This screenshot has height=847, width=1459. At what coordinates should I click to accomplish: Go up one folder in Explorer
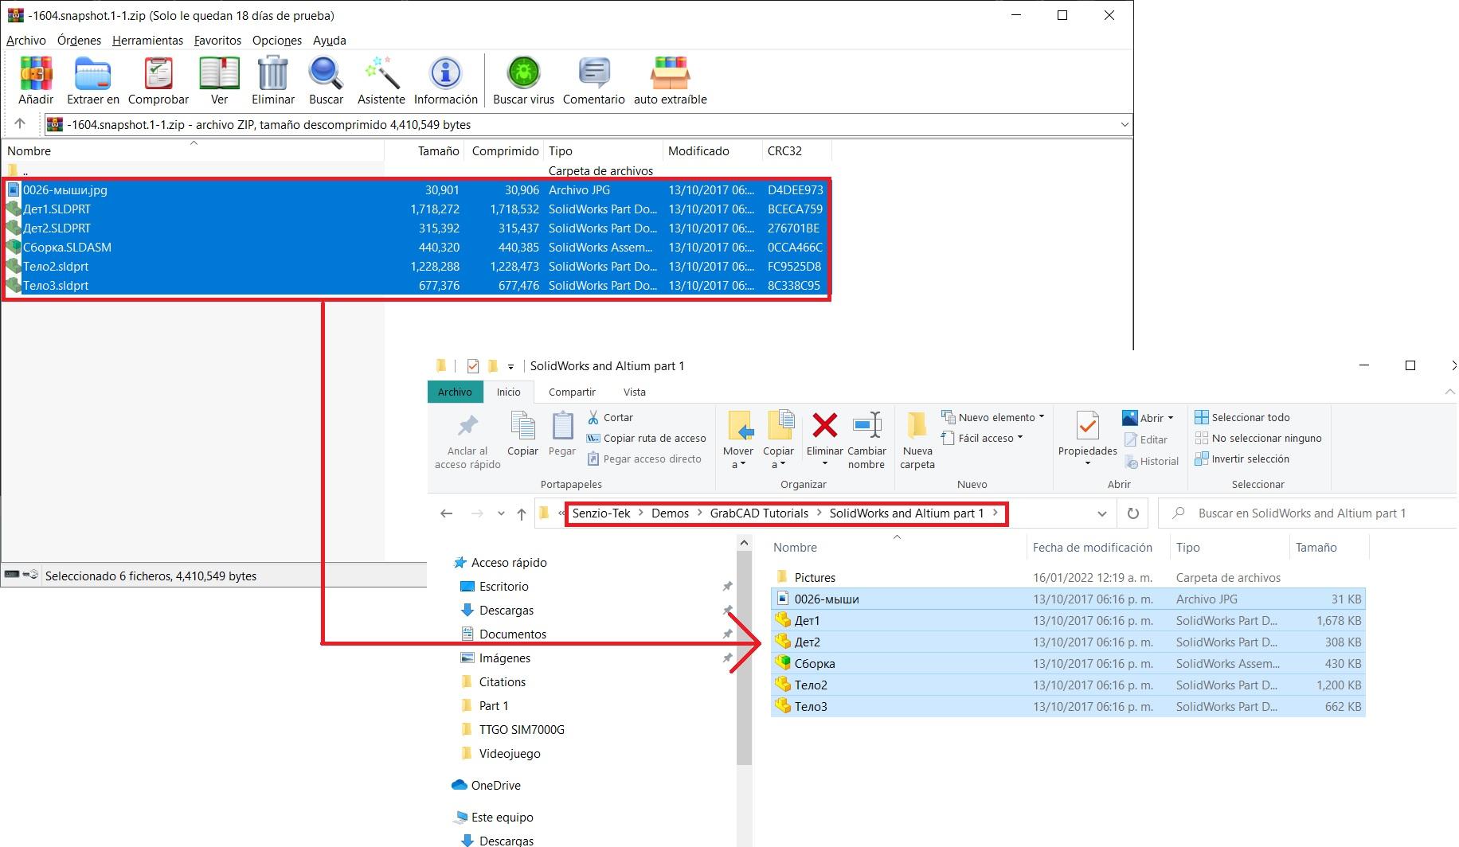coord(522,513)
